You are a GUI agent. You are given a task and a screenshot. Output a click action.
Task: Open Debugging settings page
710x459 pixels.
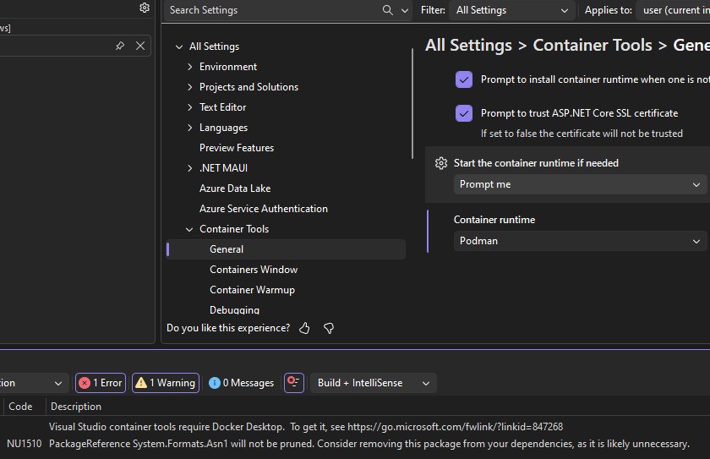tap(235, 310)
